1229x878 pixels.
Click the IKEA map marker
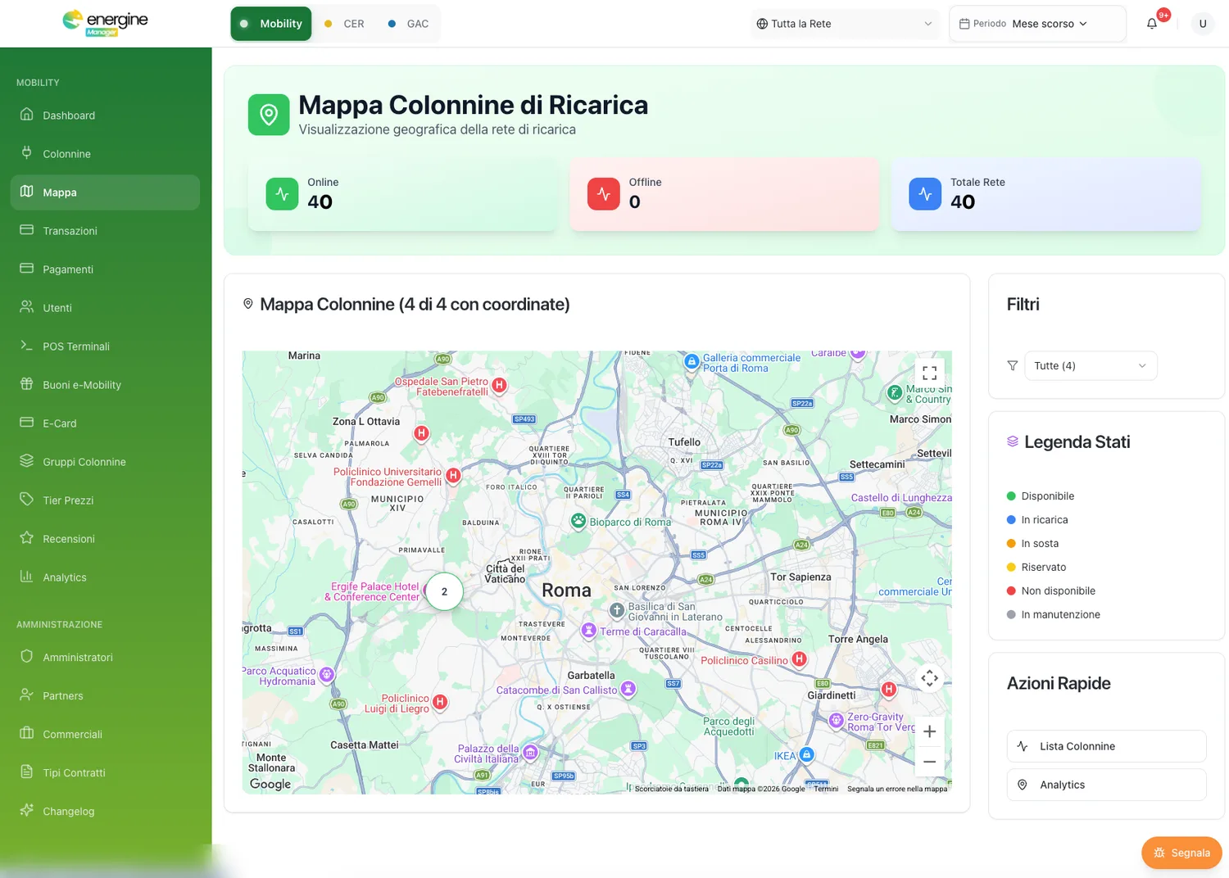point(806,754)
